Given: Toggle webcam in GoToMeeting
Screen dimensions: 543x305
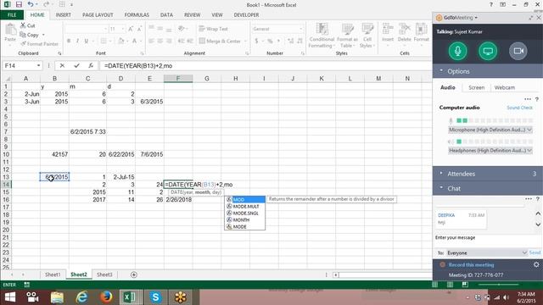Looking at the screenshot, I should pyautogui.click(x=518, y=51).
